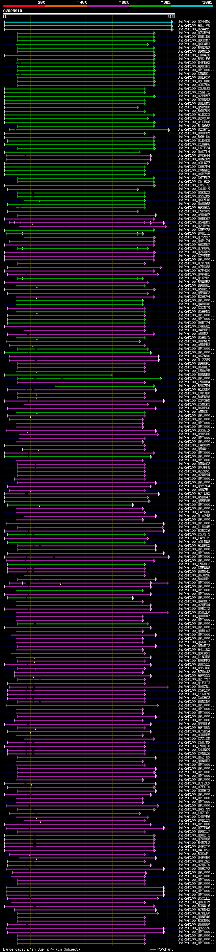Select the UniRef100_B4FEA2 label
216x952 pixels.
pos(194,63)
